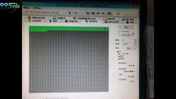Open the 資料夾使用 folder usage tab
This screenshot has height=99, width=176.
point(112,22)
